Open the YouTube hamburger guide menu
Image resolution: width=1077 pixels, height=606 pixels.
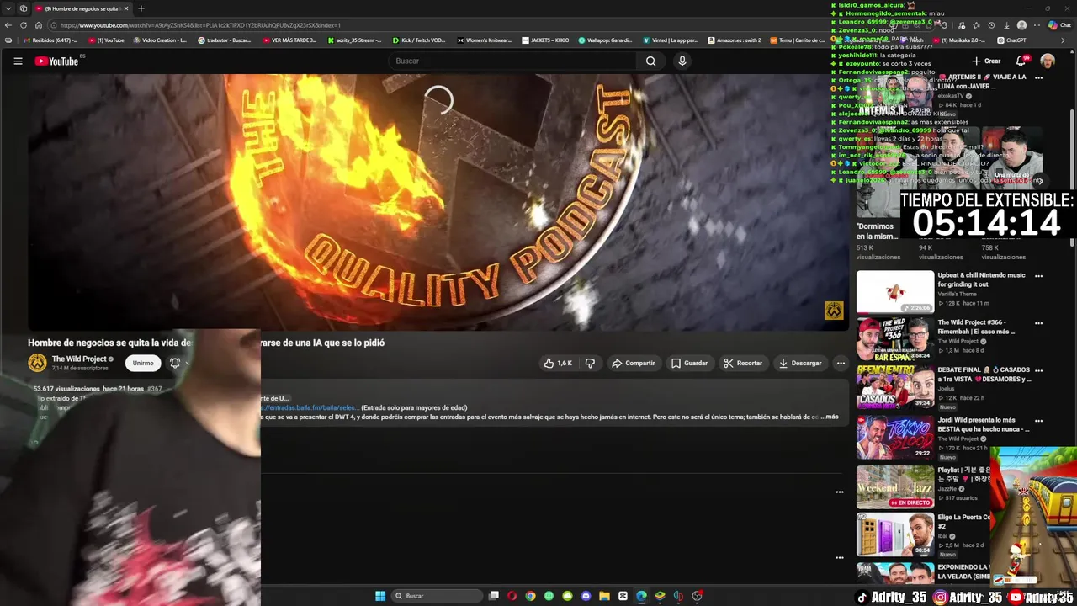click(x=18, y=61)
